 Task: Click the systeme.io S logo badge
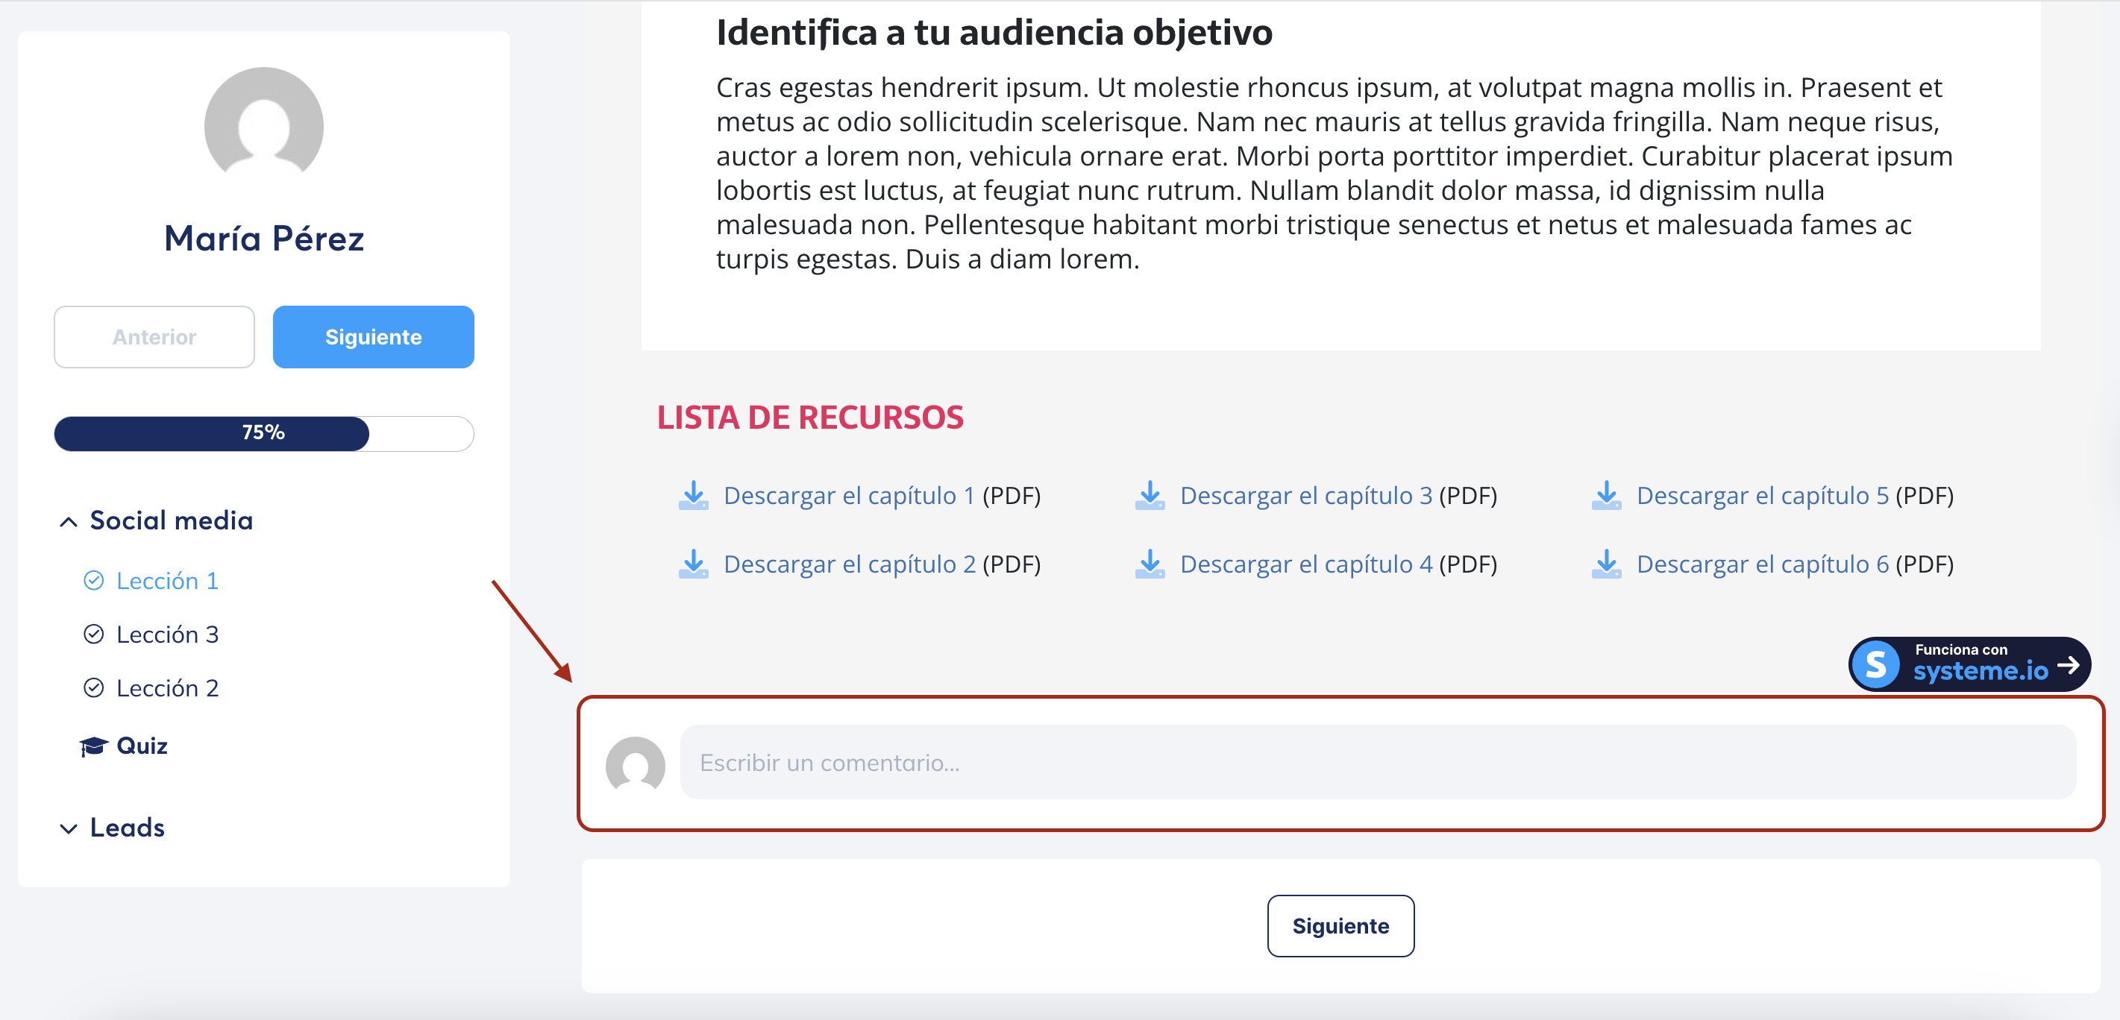[x=1875, y=664]
